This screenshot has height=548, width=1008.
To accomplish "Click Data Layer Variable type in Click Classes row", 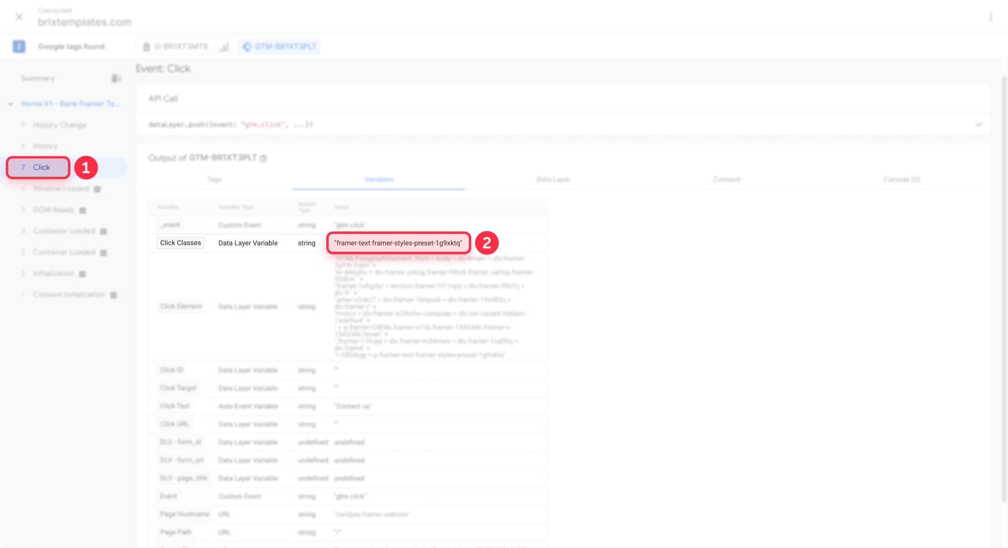I will (x=248, y=243).
